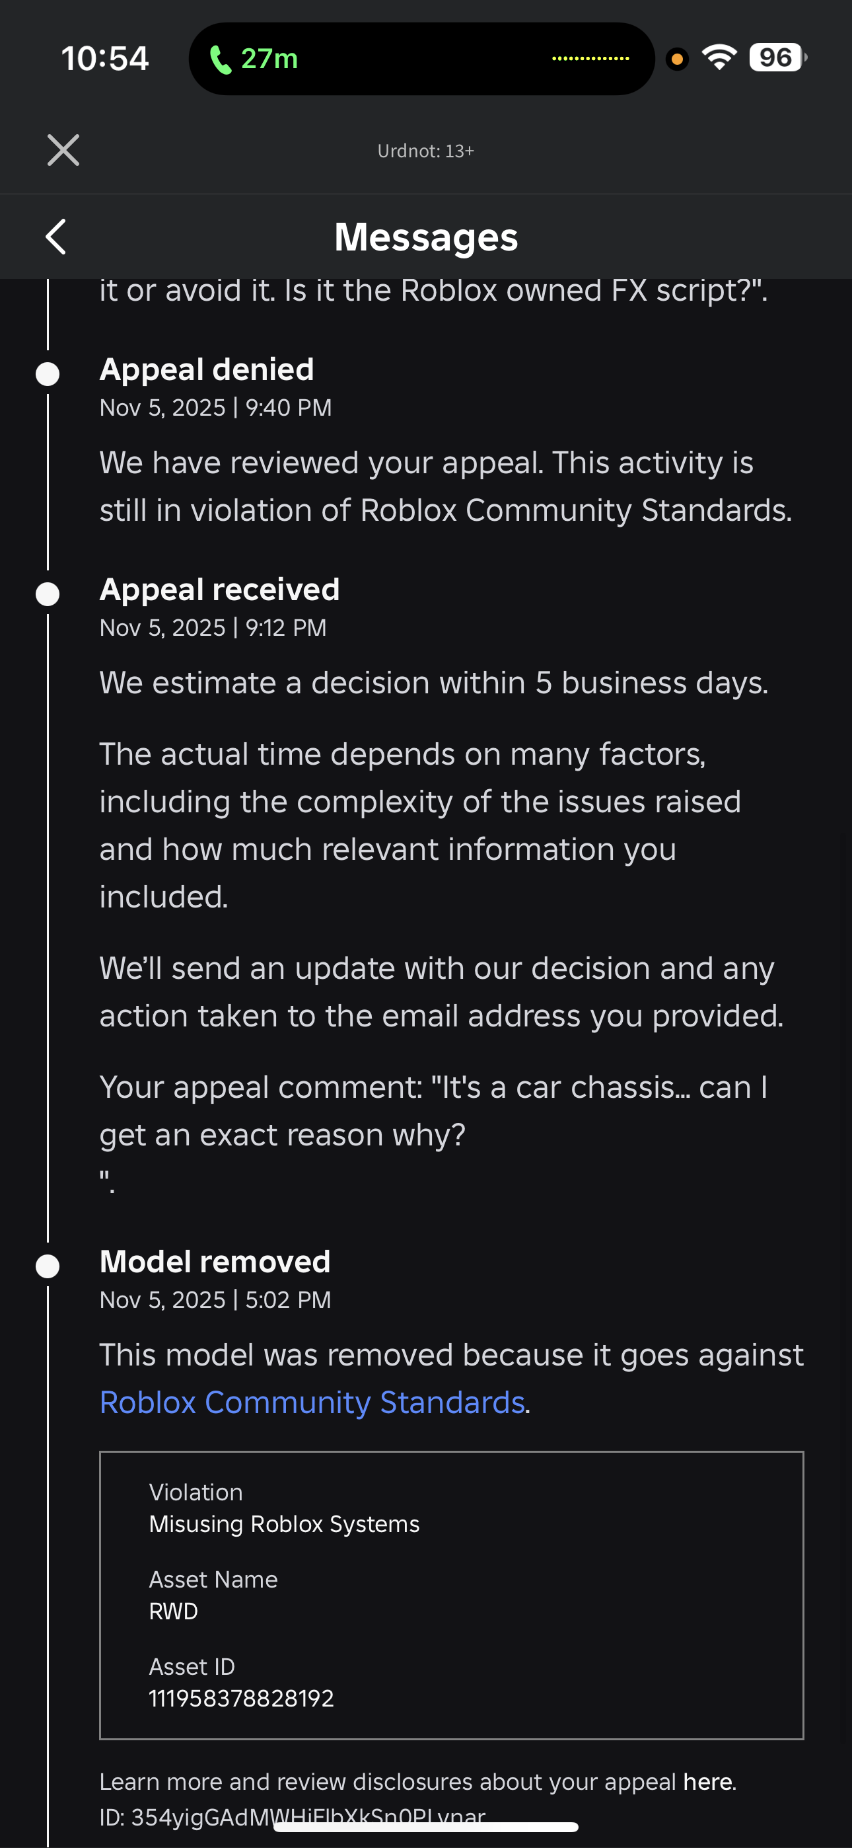Tap the Messages page title

pos(426,237)
